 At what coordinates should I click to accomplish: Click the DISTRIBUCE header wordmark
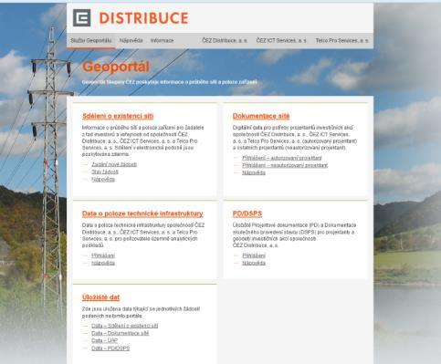pyautogui.click(x=143, y=18)
